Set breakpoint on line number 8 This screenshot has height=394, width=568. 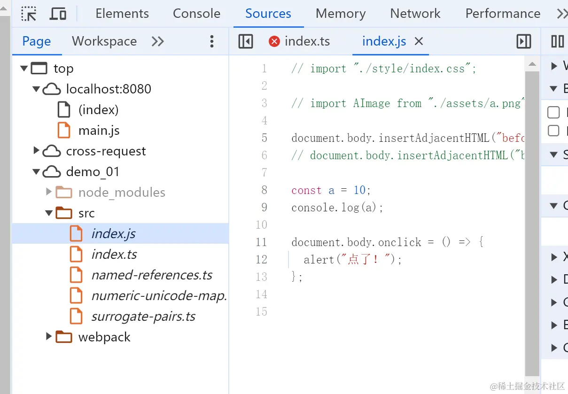265,190
